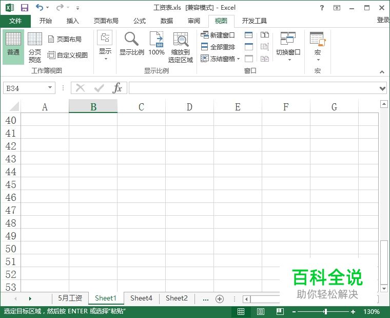This screenshot has width=390, height=318.
Task: Click the Redo arrow icon
Action: [x=60, y=8]
